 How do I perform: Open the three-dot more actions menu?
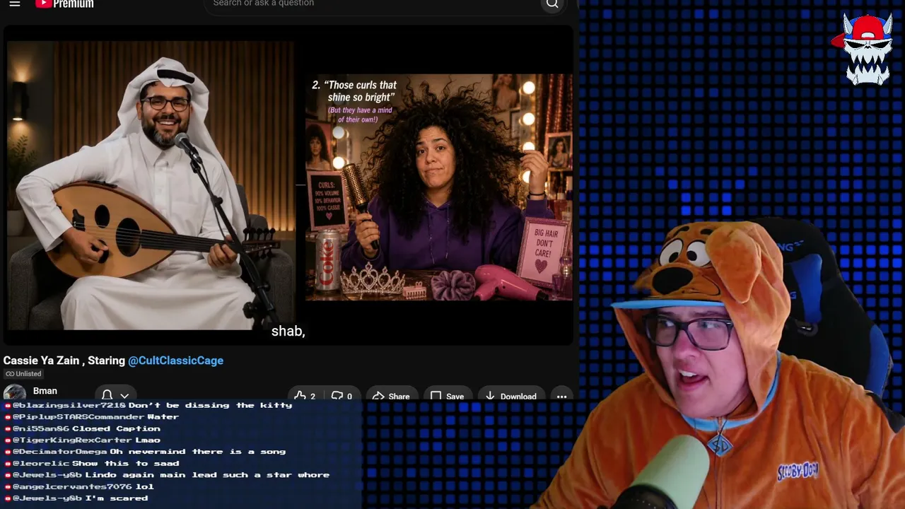[561, 396]
